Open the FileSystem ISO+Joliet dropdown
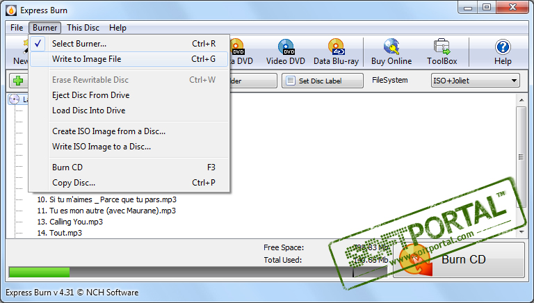Screen dimensions: 534x303 click(x=476, y=81)
